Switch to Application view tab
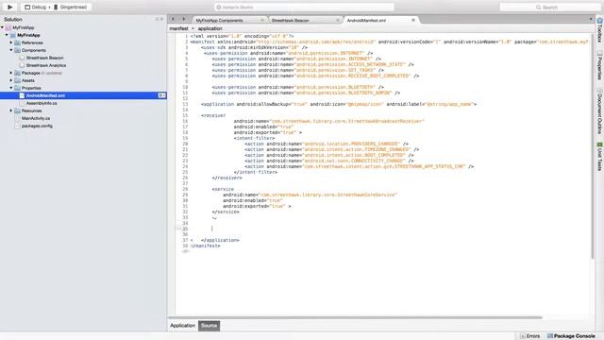 point(182,326)
